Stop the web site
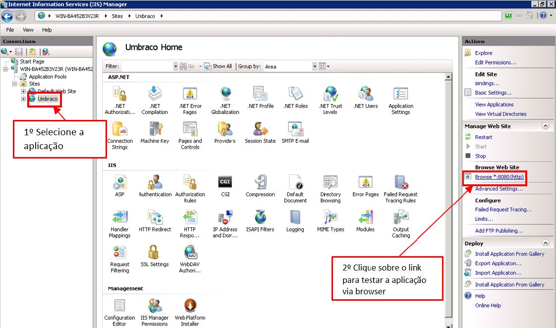Image resolution: width=556 pixels, height=328 pixels. coord(481,156)
